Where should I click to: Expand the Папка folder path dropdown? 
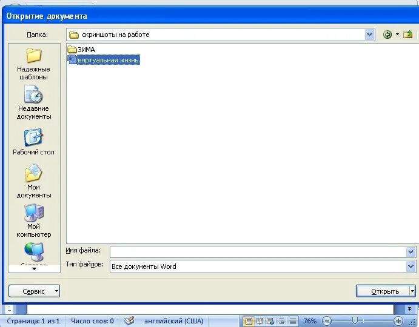[x=369, y=35]
